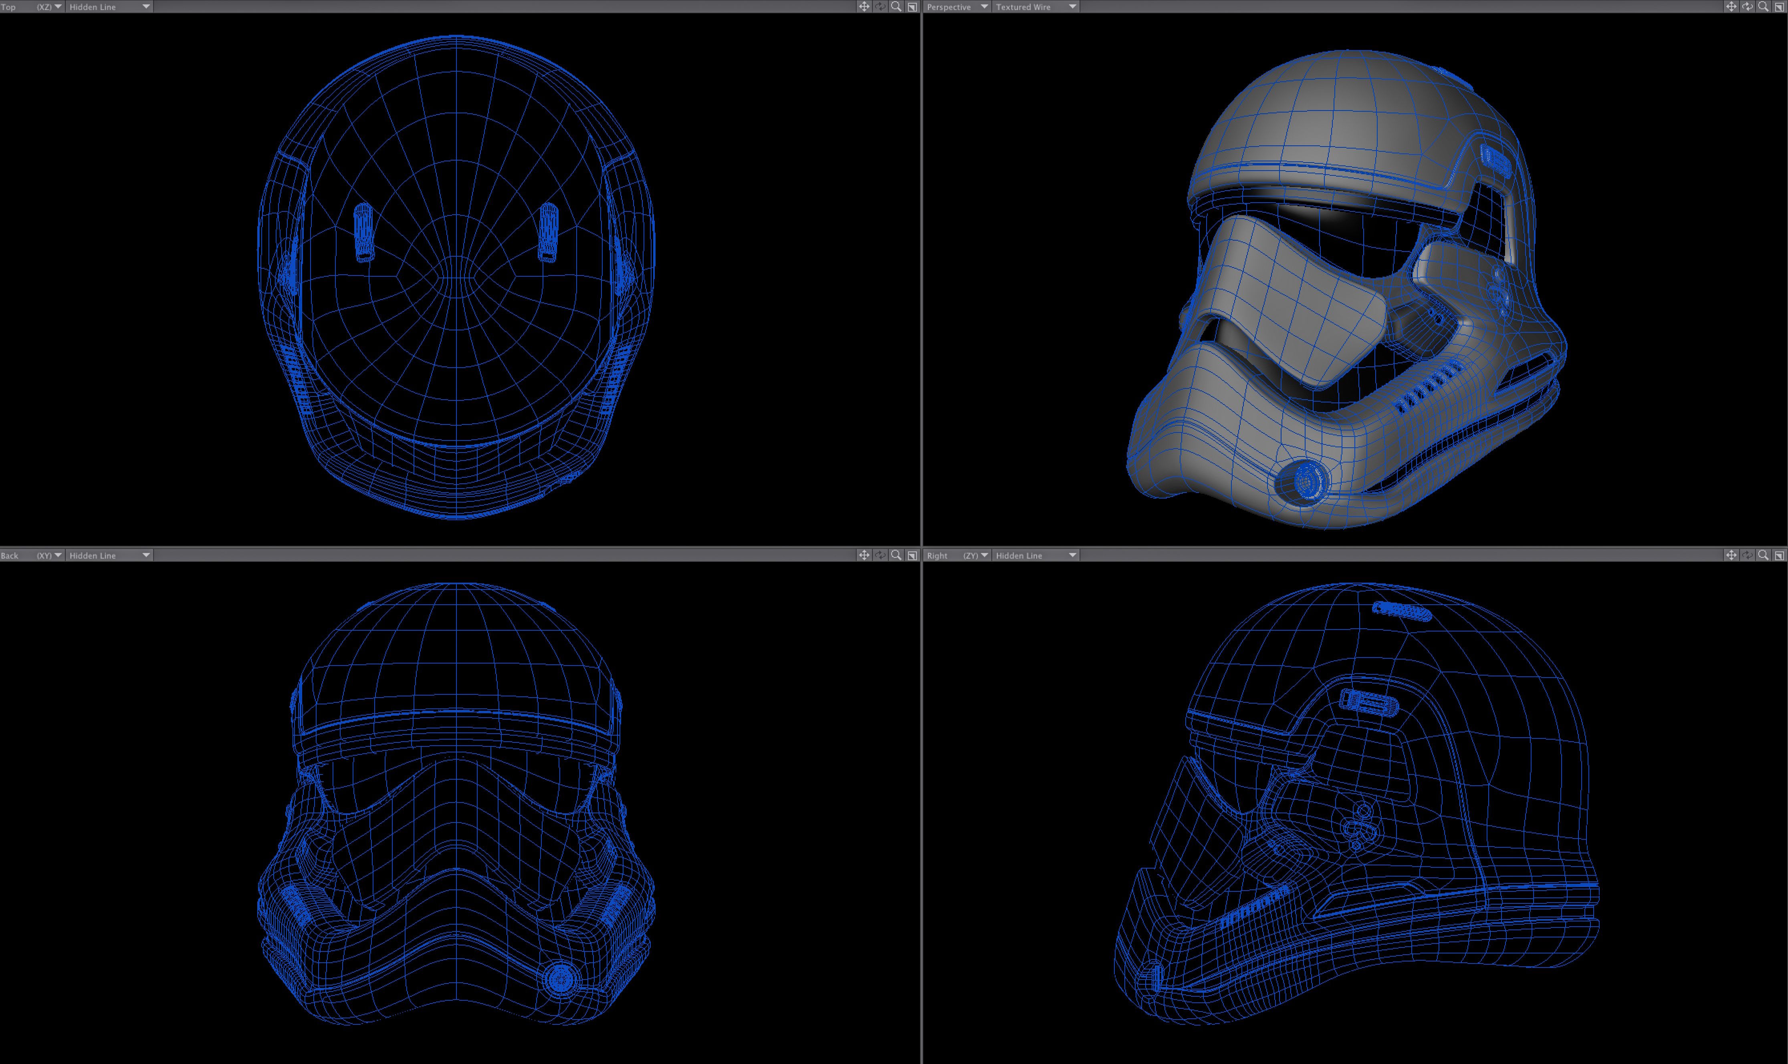1788x1064 pixels.
Task: Maximize the Right viewport with its corner icon
Action: 1780,555
